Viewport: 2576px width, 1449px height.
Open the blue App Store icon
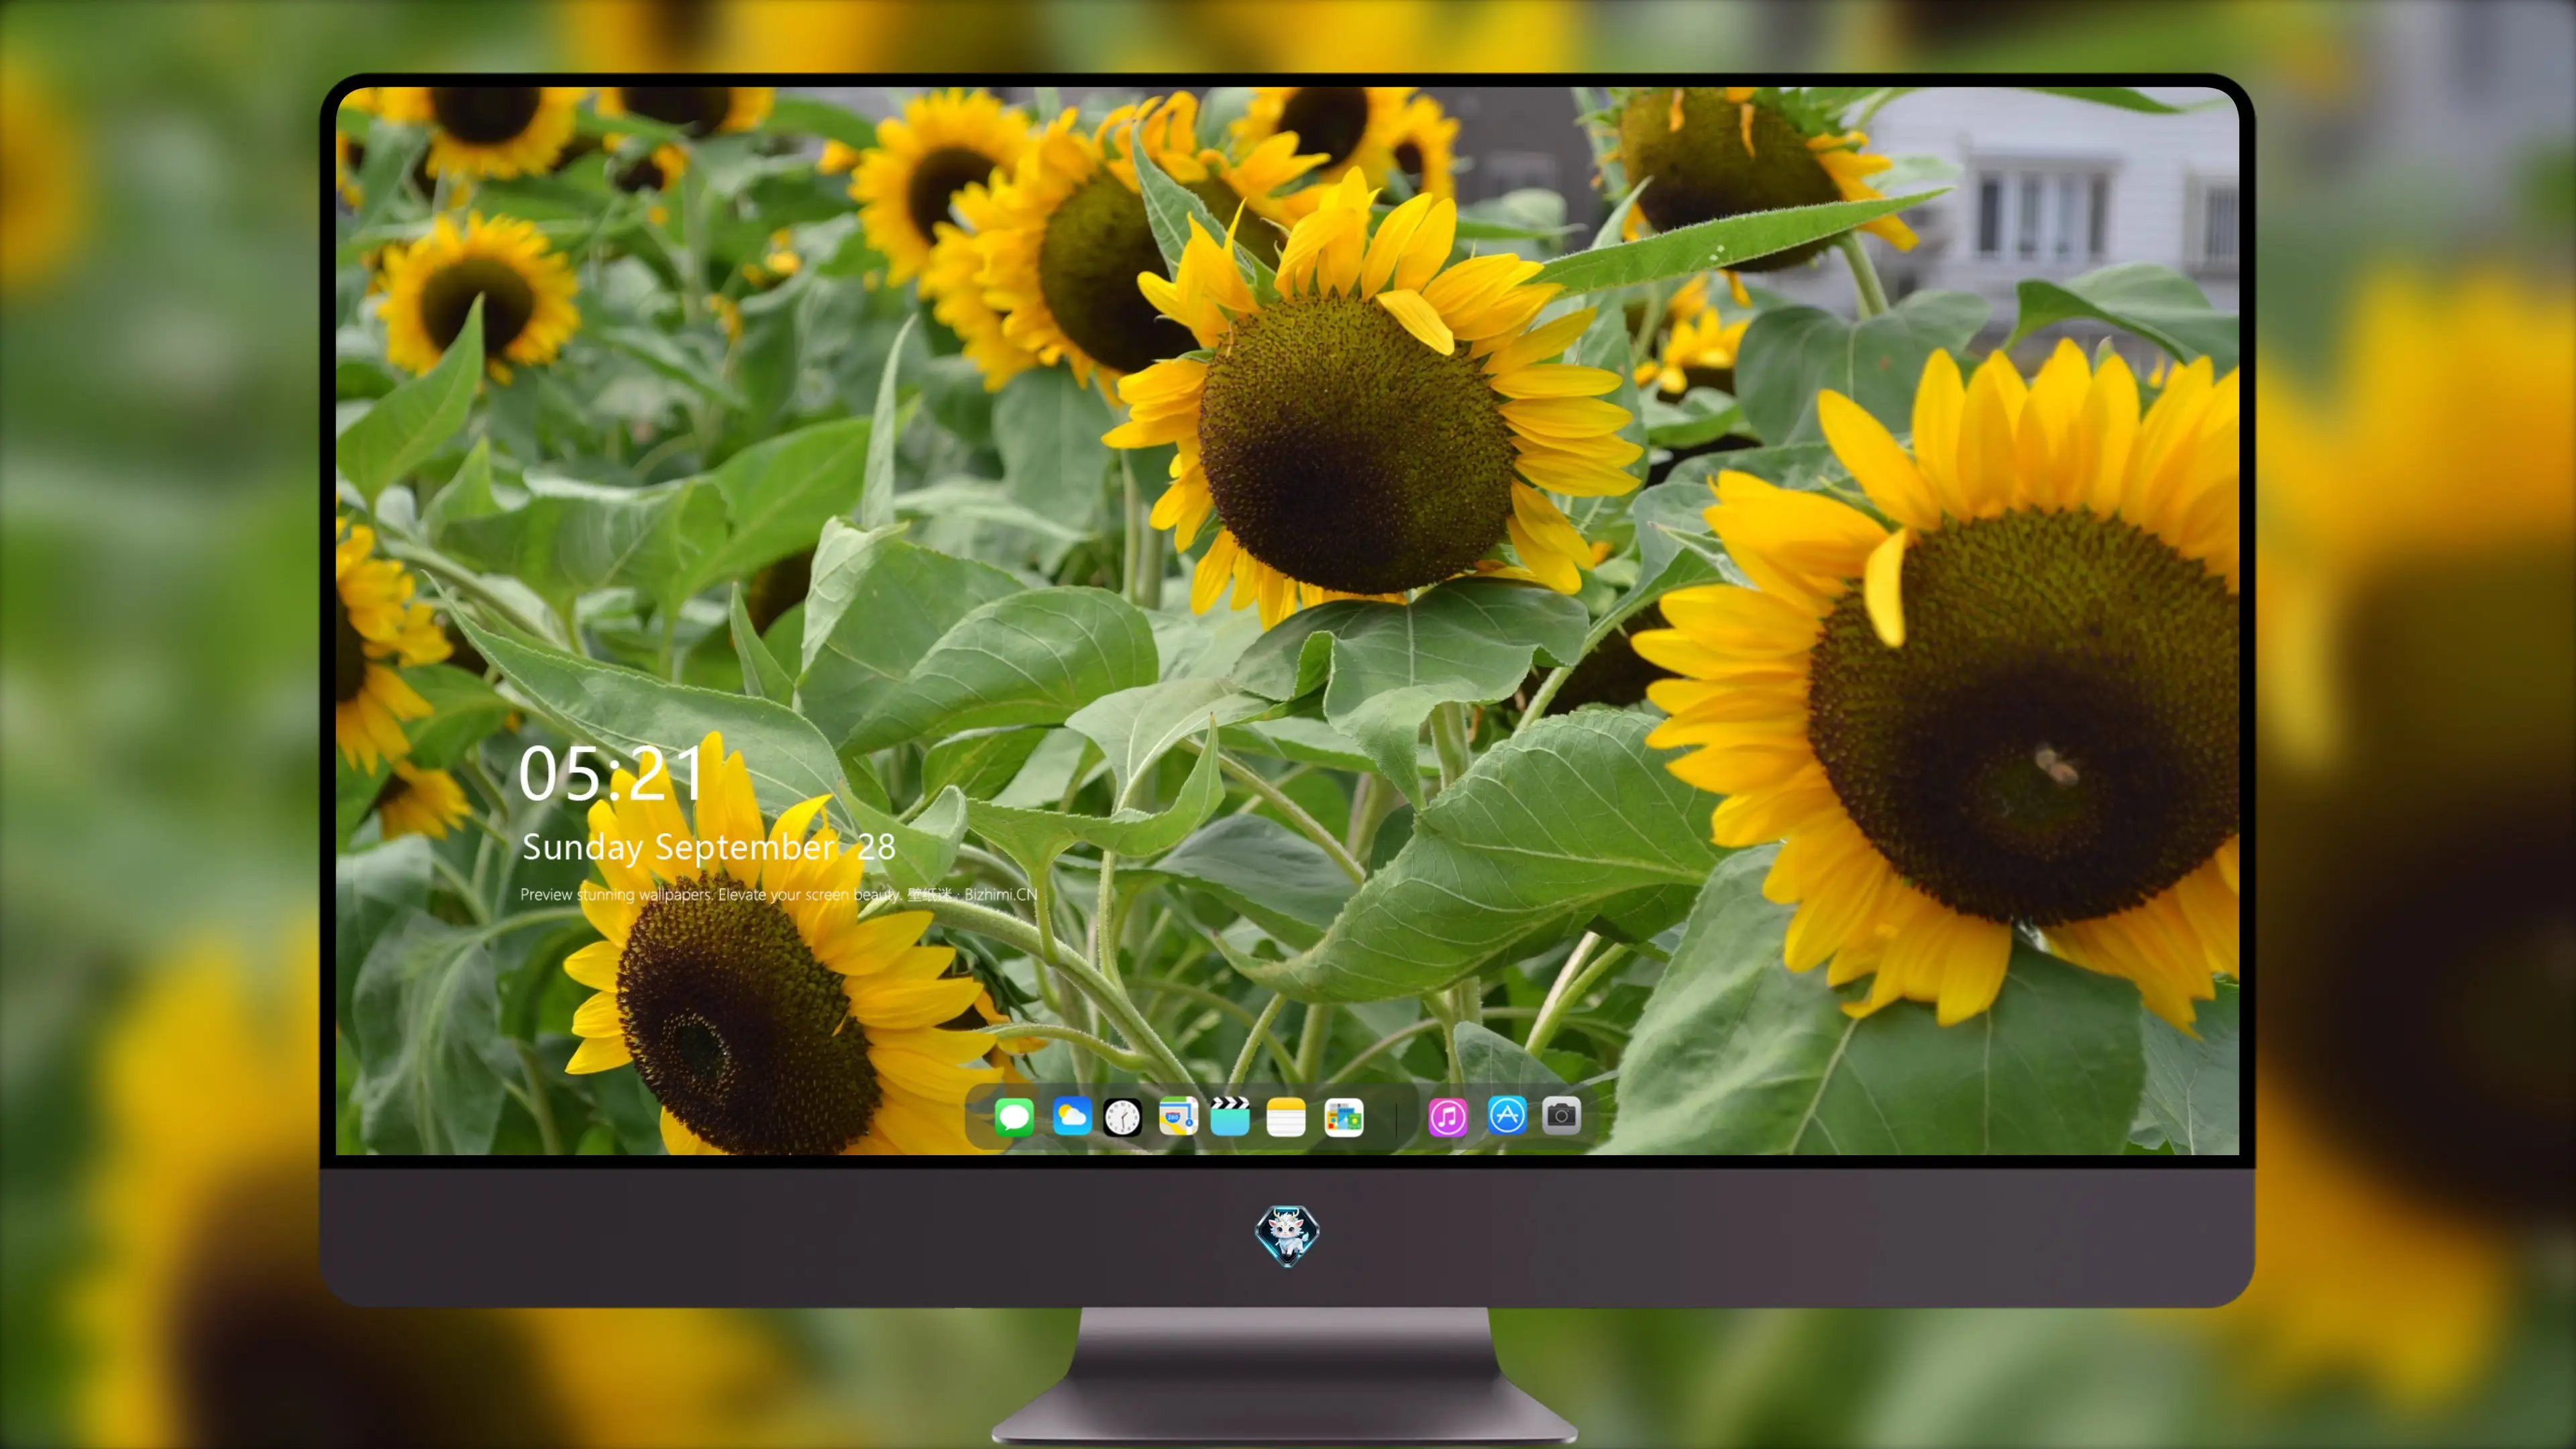pyautogui.click(x=1507, y=1115)
